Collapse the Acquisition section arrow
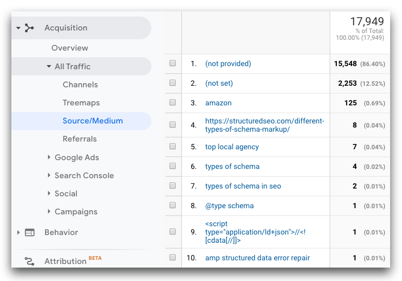 click(19, 28)
